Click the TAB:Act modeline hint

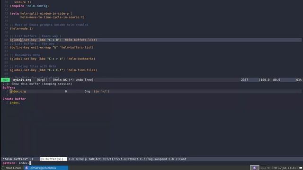95,159
